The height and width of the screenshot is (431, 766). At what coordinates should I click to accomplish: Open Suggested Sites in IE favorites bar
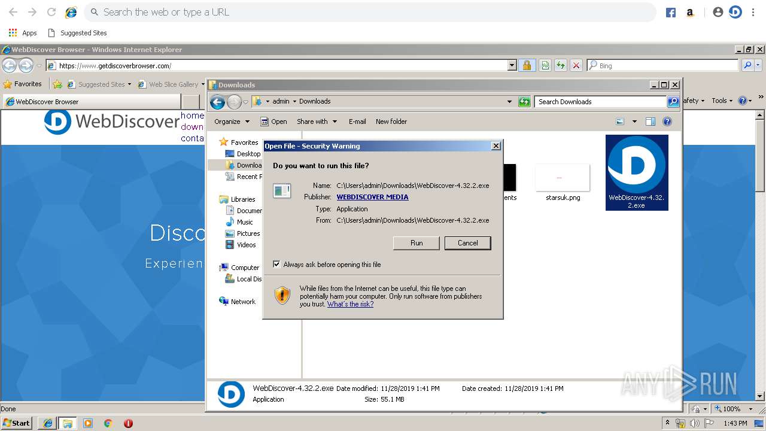click(99, 84)
